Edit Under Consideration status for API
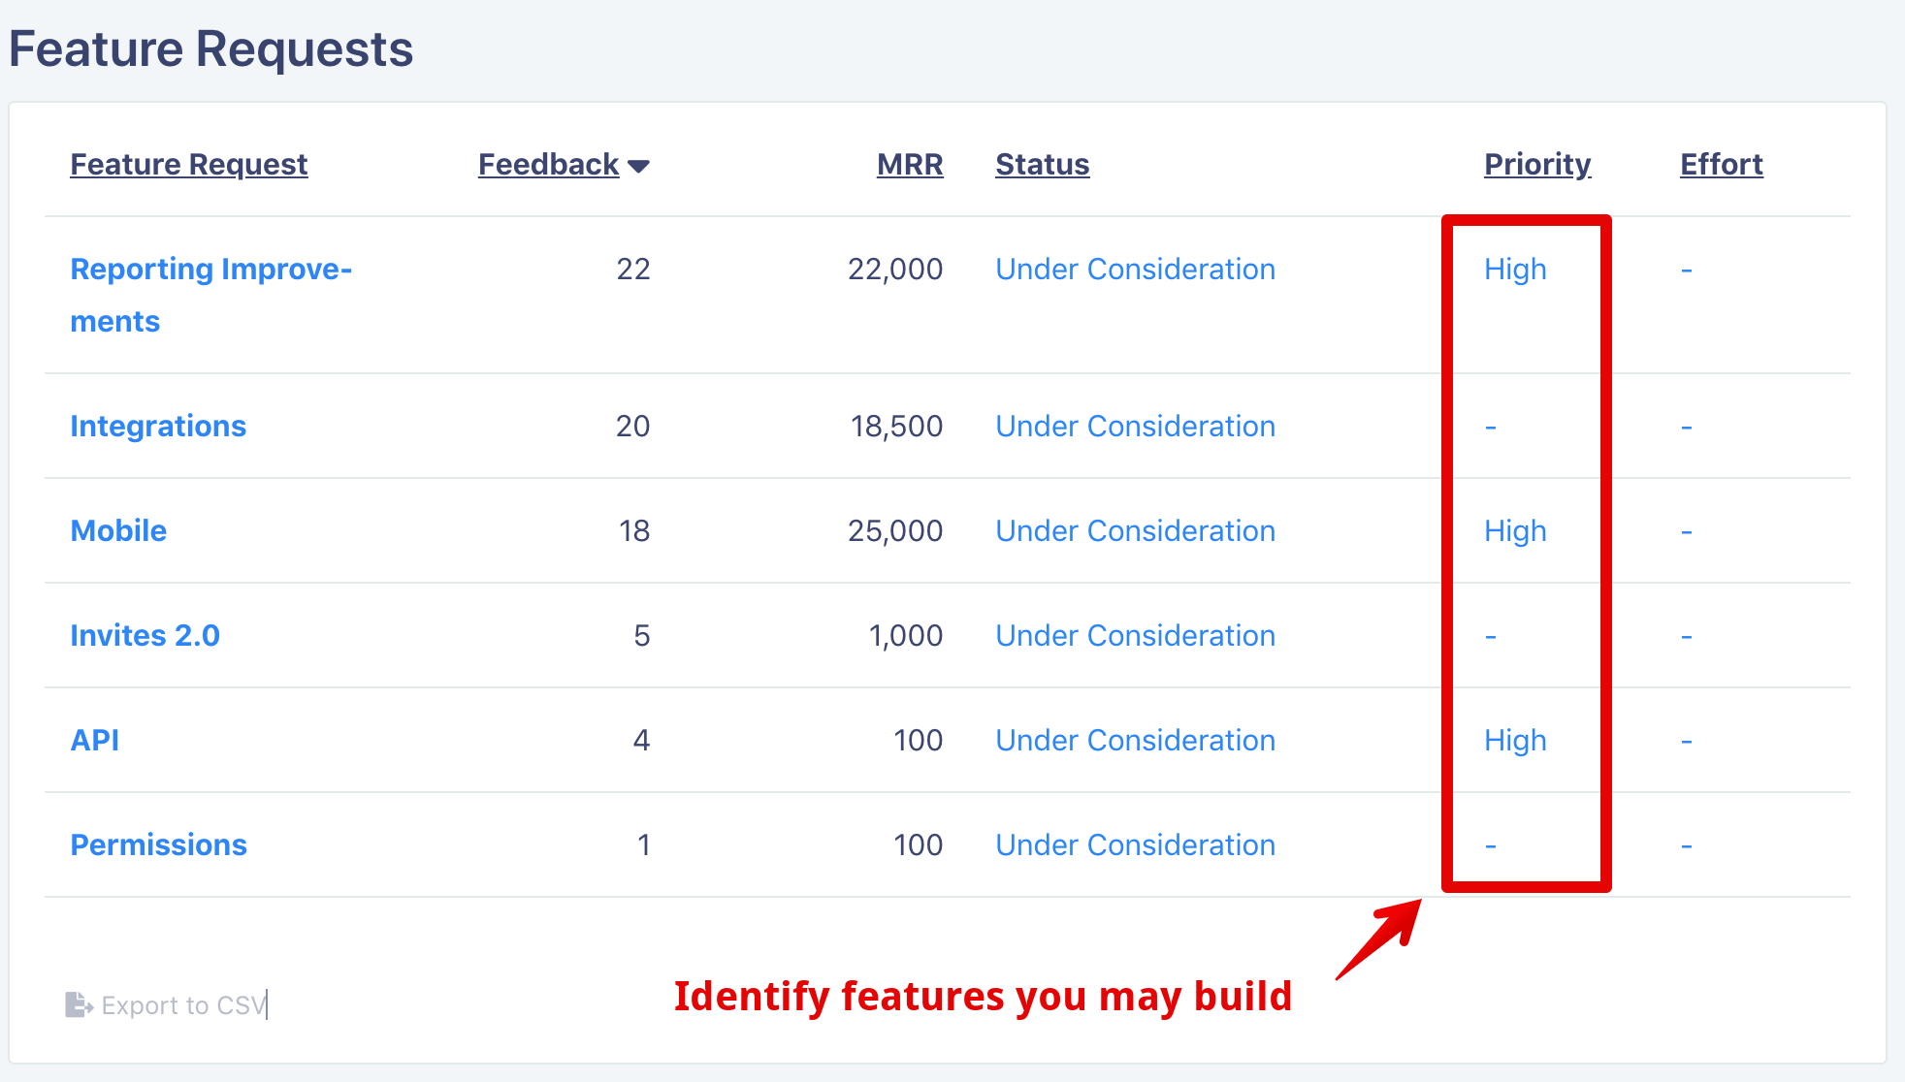Image resolution: width=1905 pixels, height=1082 pixels. tap(1136, 740)
